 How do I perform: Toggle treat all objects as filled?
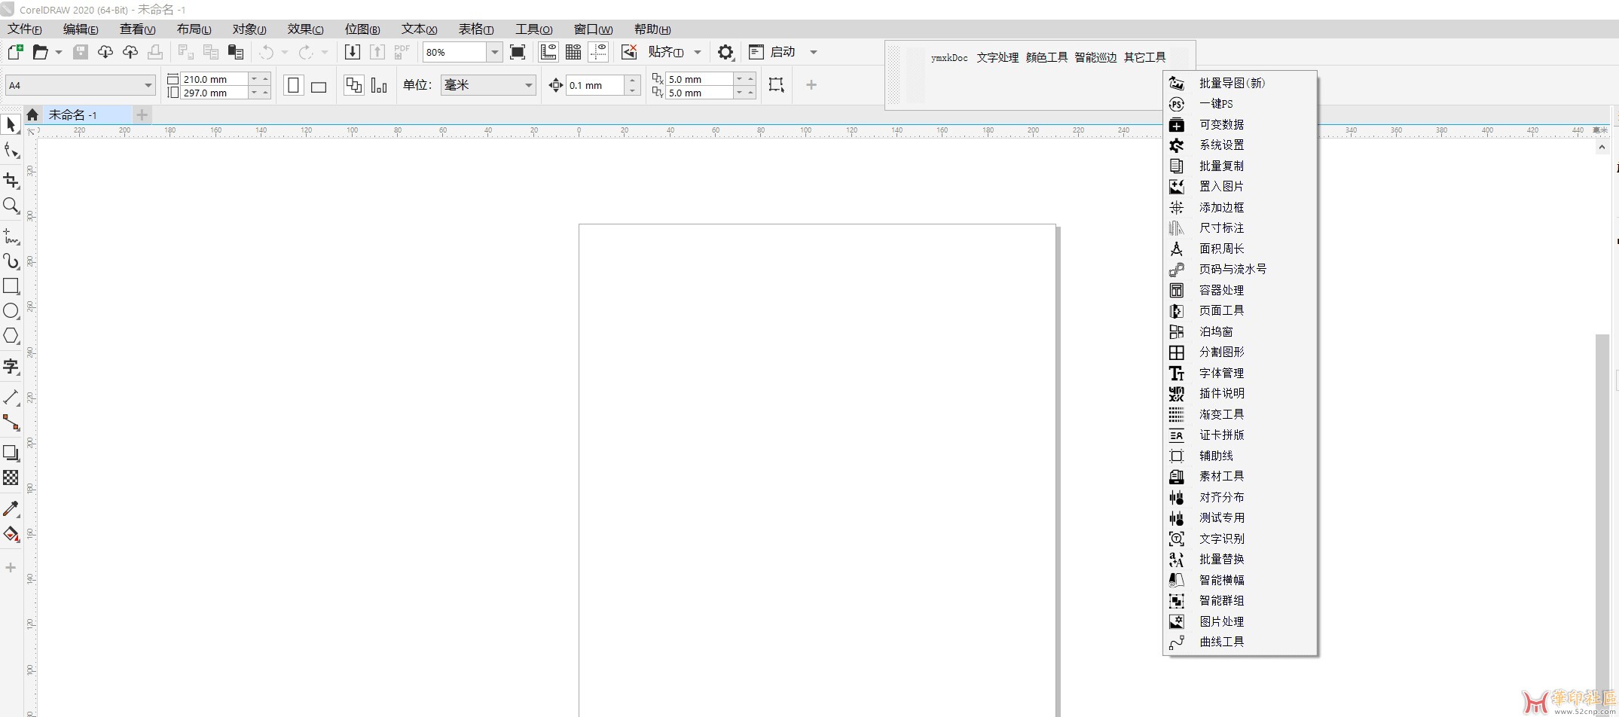pos(776,84)
